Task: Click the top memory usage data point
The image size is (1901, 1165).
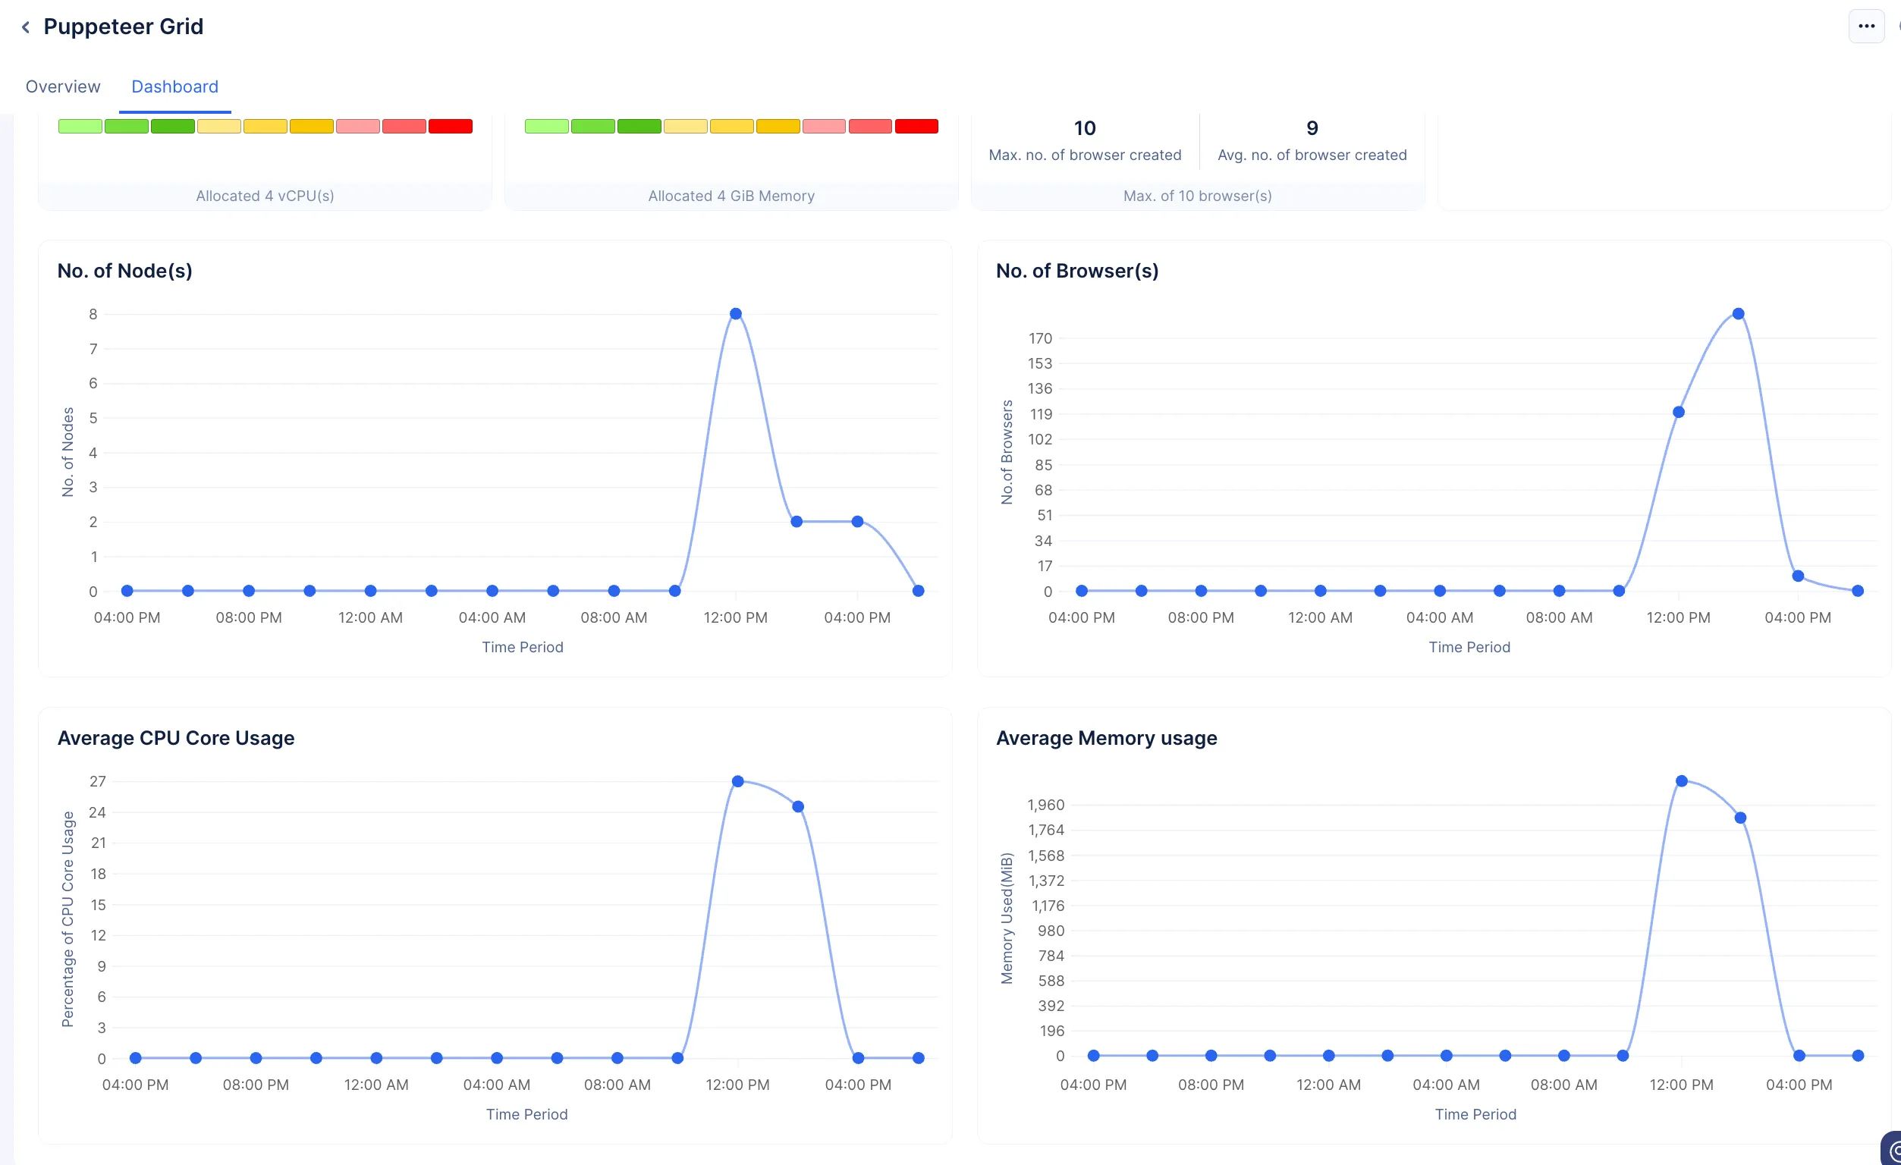Action: pyautogui.click(x=1681, y=780)
